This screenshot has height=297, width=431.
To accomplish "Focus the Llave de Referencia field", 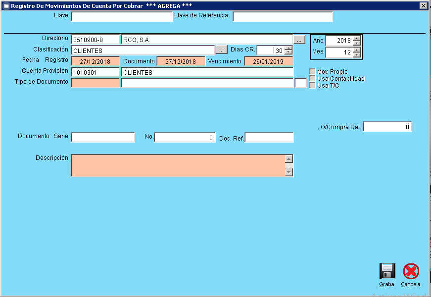I will pos(283,17).
